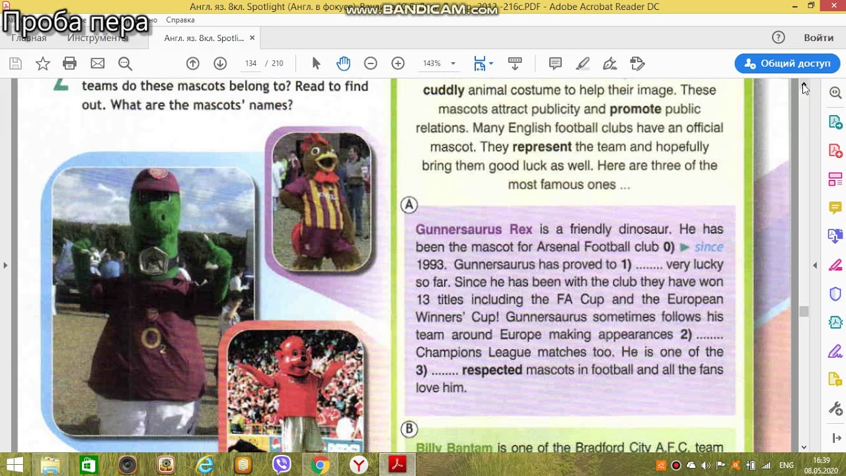Open purple pen tool in sidebar

tap(835, 350)
